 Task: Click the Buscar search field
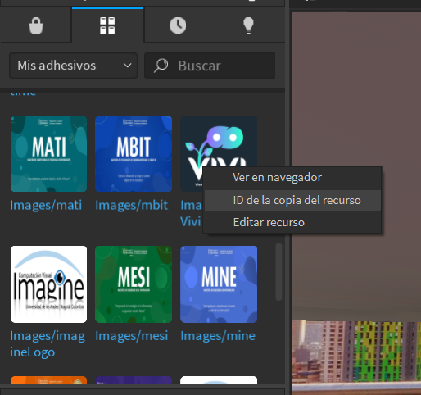(x=210, y=66)
